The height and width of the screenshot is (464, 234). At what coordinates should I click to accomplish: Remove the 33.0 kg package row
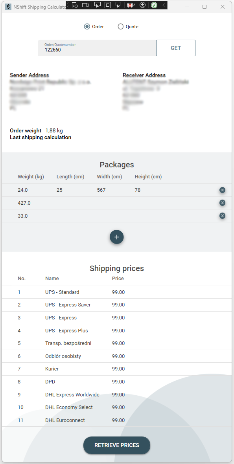223,216
